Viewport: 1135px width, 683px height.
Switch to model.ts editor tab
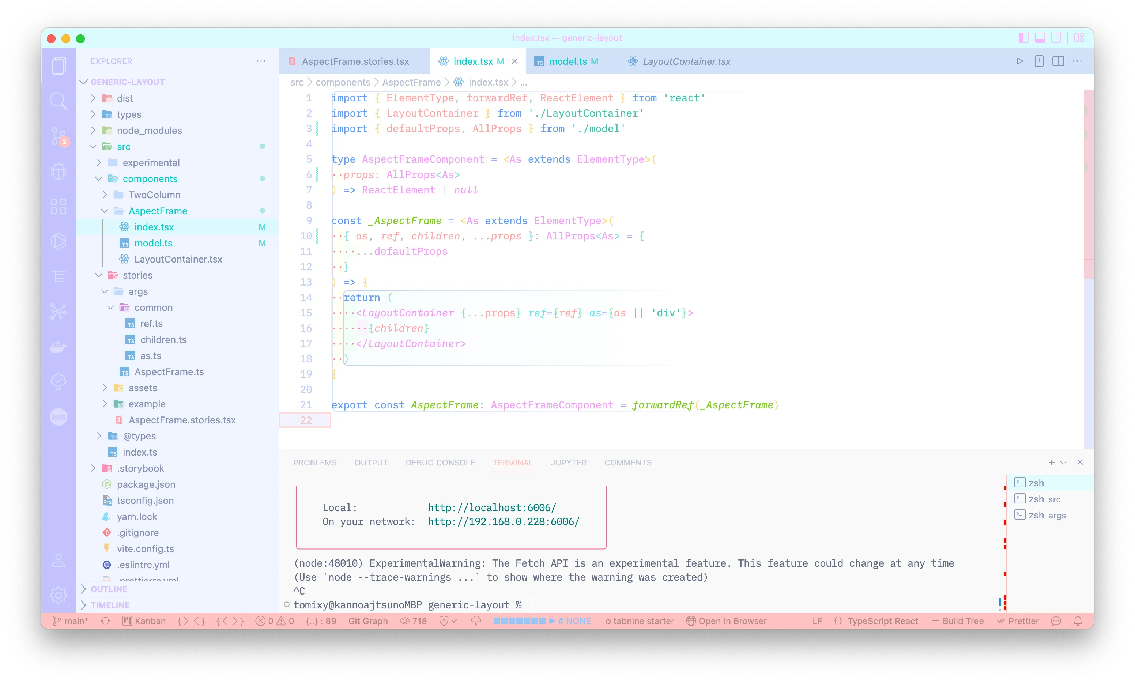point(567,61)
